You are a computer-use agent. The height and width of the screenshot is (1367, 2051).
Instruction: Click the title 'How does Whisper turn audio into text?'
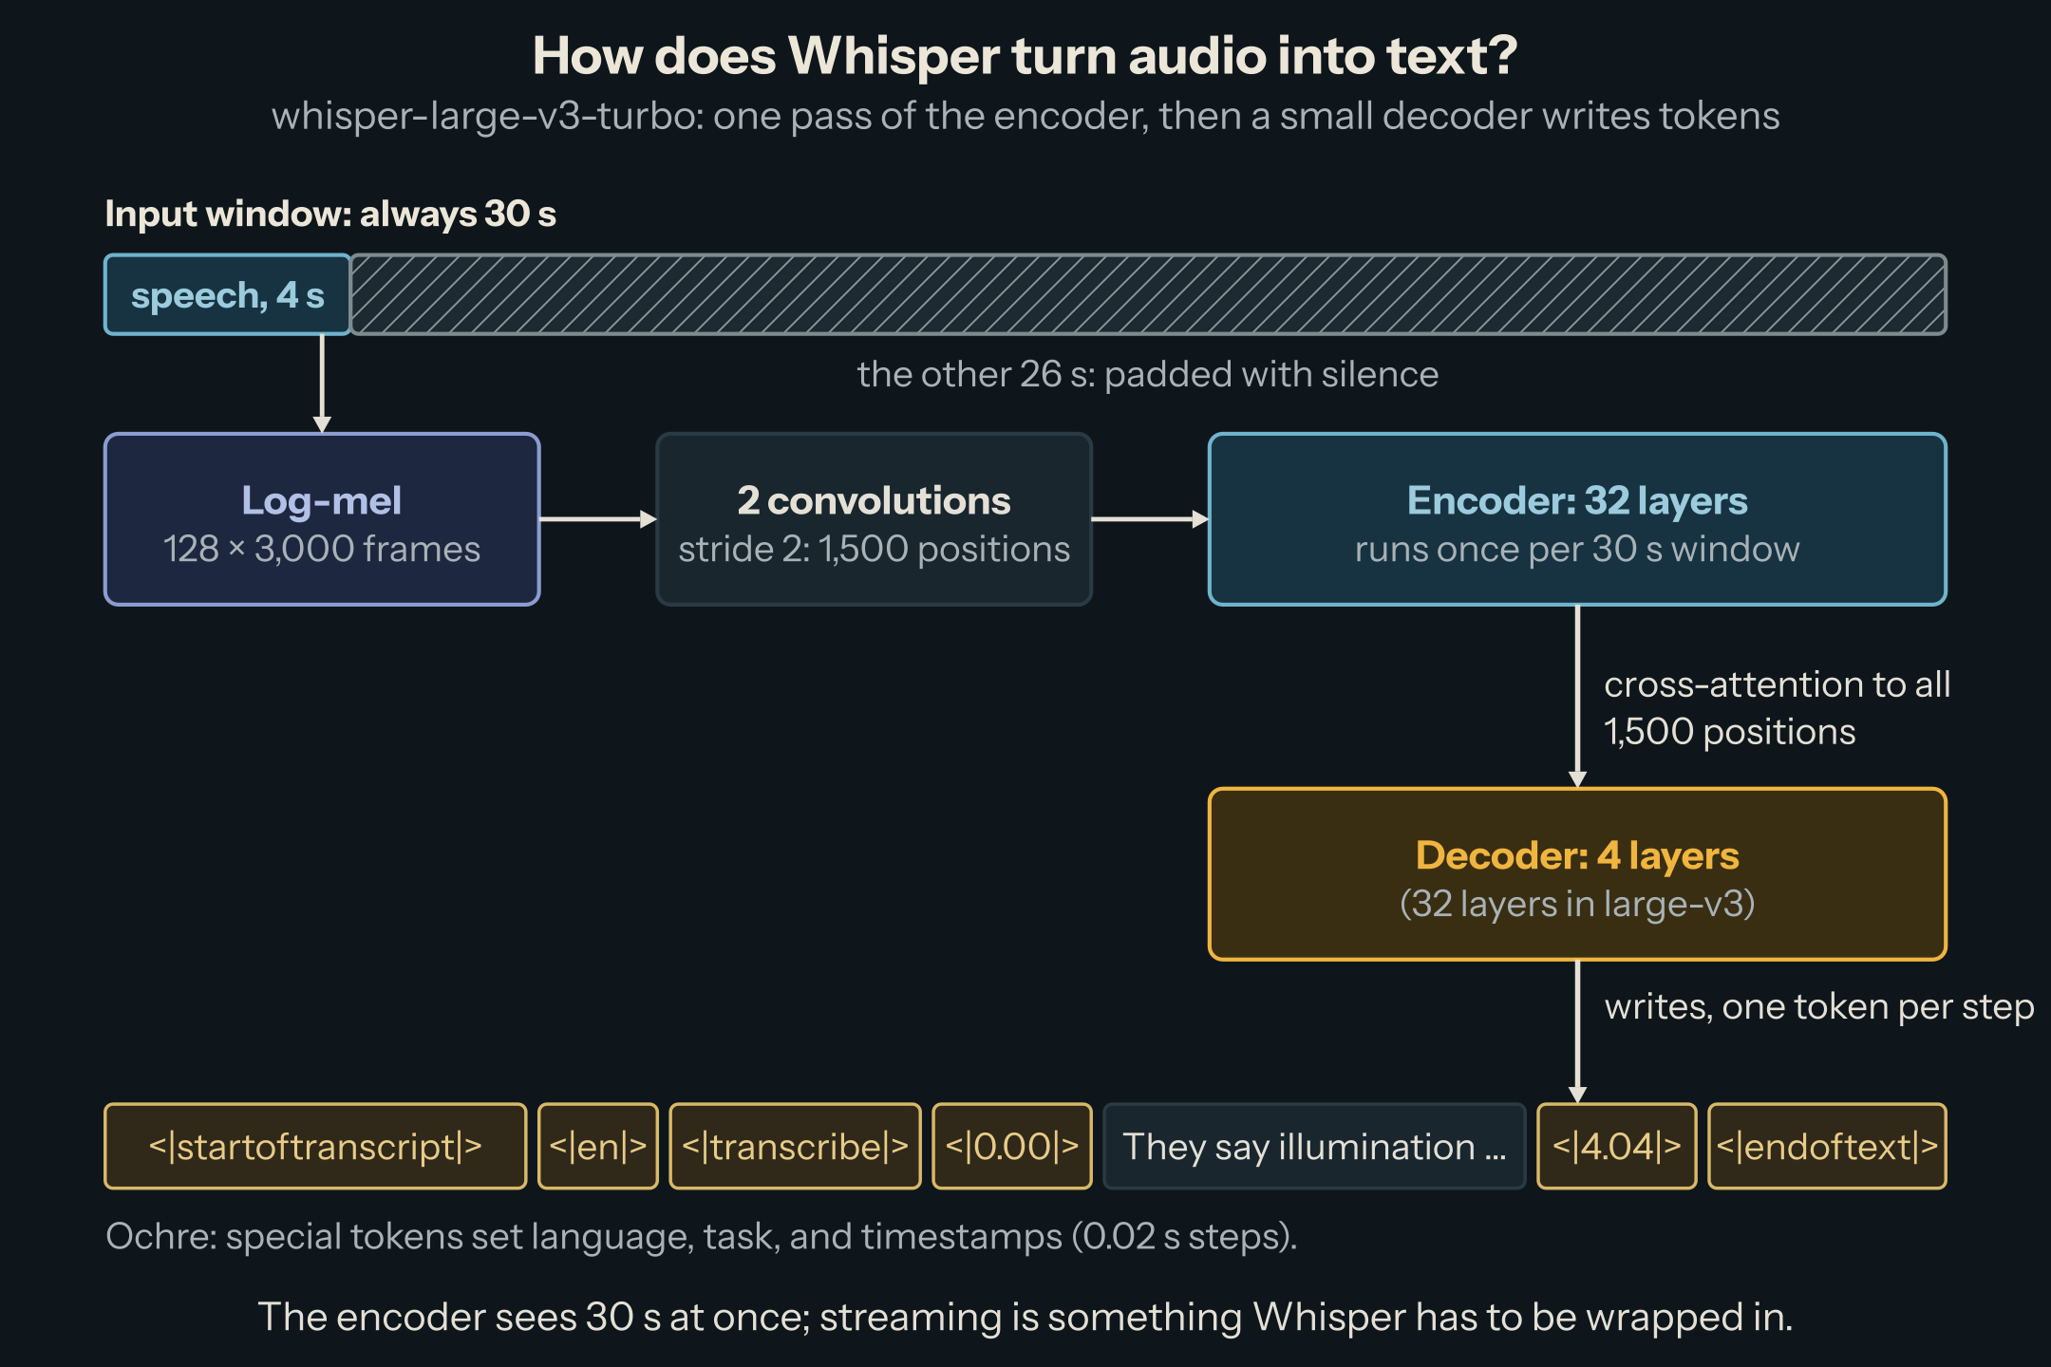(1025, 55)
